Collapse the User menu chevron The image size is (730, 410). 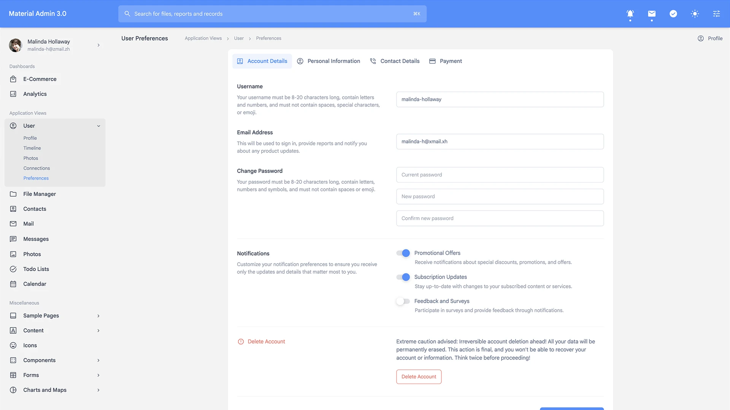click(98, 126)
